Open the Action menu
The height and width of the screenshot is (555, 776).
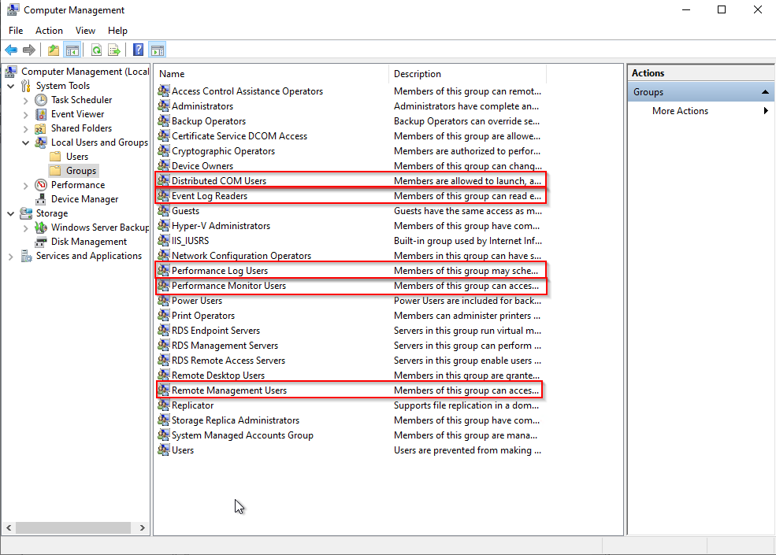tap(49, 31)
